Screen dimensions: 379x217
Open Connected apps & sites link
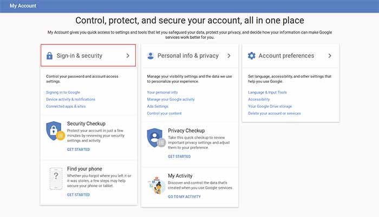click(66, 106)
